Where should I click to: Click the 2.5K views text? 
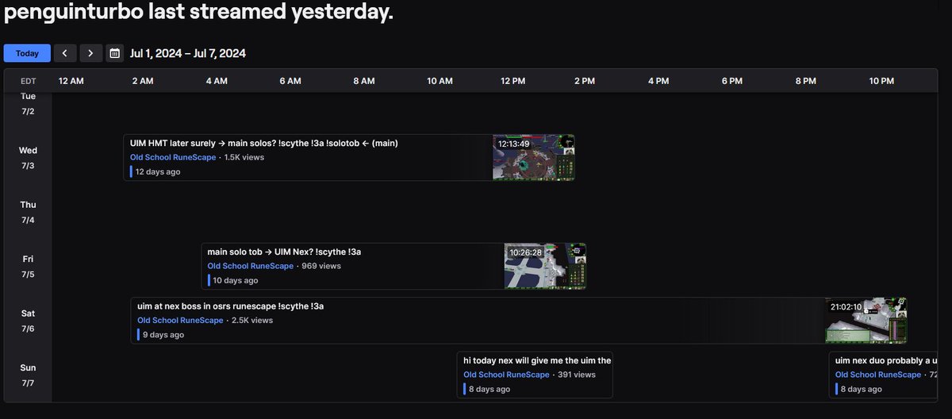coord(252,321)
